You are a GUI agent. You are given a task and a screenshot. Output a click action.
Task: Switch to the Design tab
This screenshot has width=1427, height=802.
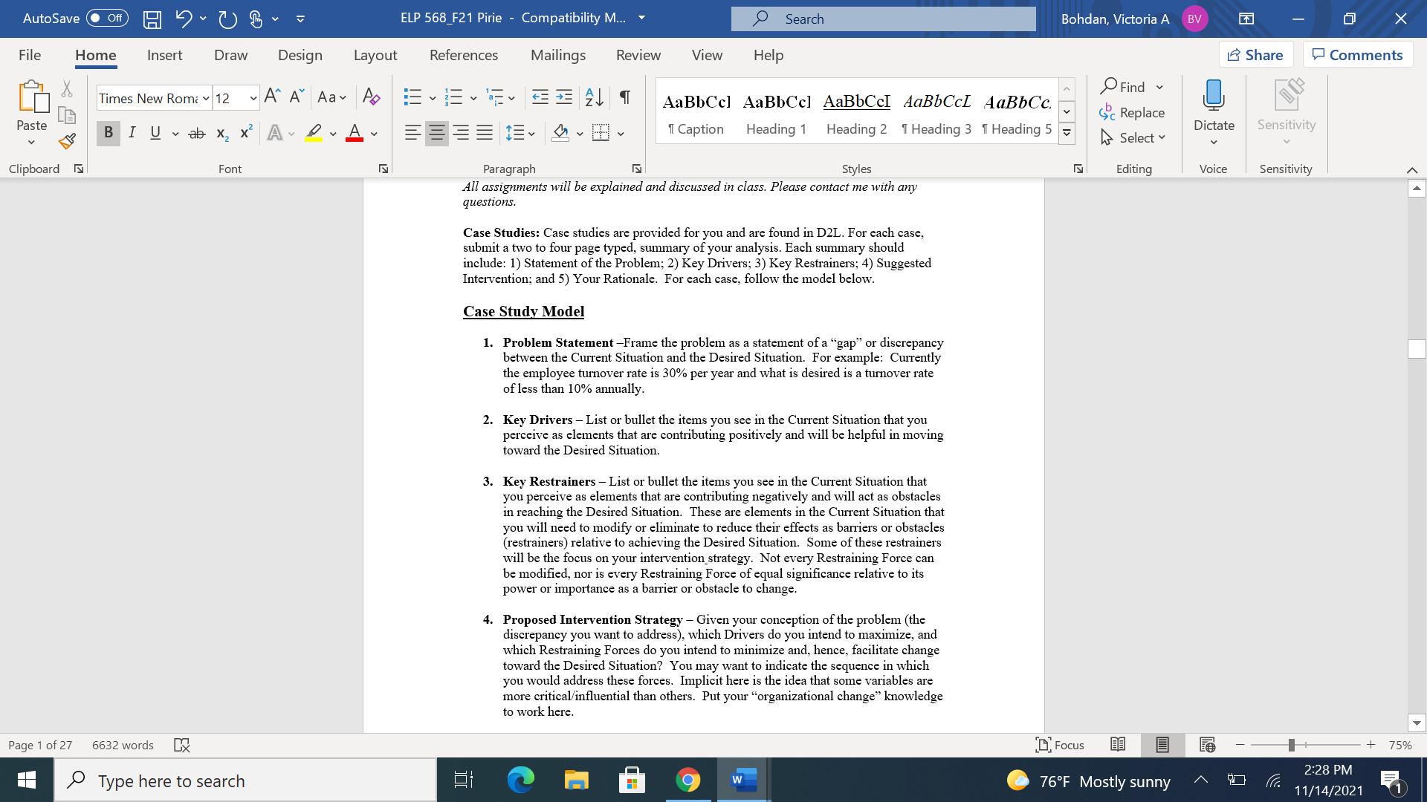pos(300,55)
